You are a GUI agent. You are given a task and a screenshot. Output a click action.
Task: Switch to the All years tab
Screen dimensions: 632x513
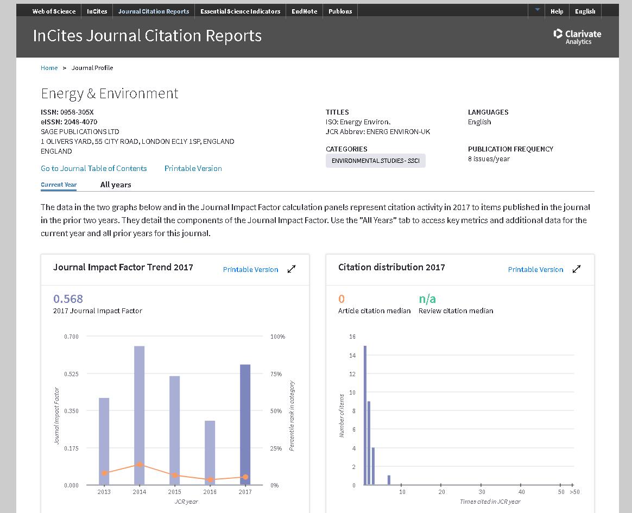(116, 185)
